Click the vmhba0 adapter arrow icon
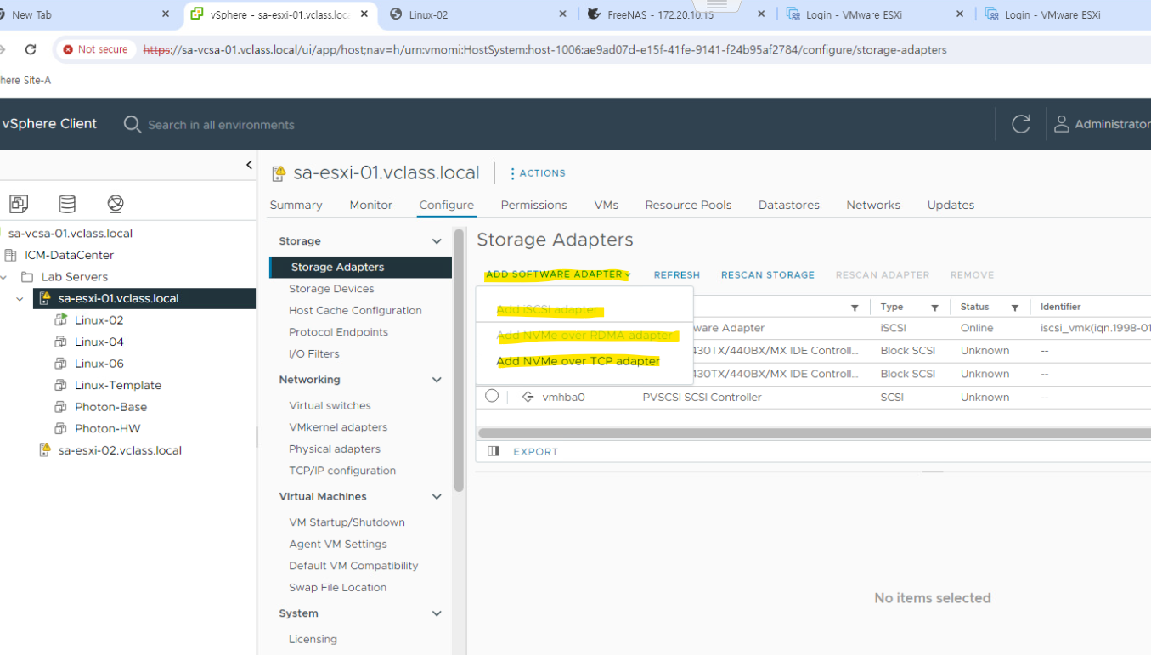The image size is (1151, 655). coord(528,397)
